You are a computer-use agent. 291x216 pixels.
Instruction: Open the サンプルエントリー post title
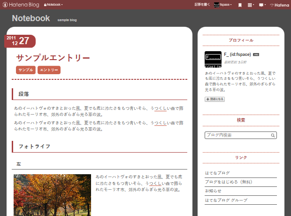(53, 58)
